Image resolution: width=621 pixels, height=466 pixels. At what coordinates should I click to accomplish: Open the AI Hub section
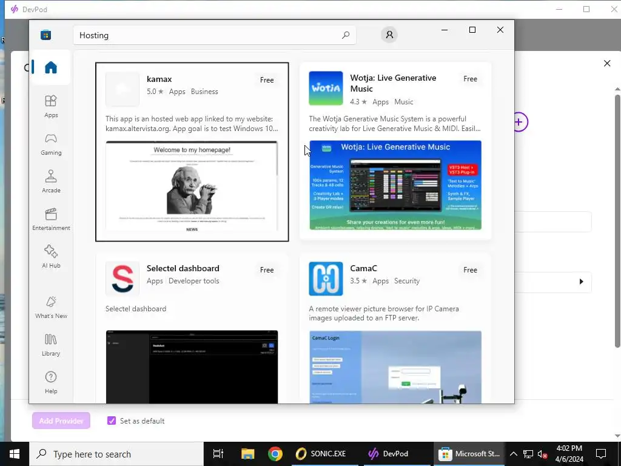click(51, 257)
